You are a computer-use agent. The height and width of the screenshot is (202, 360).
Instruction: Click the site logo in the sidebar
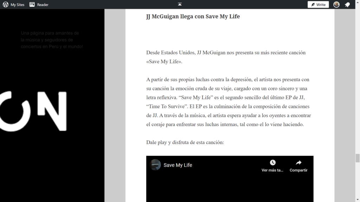pos(33,111)
